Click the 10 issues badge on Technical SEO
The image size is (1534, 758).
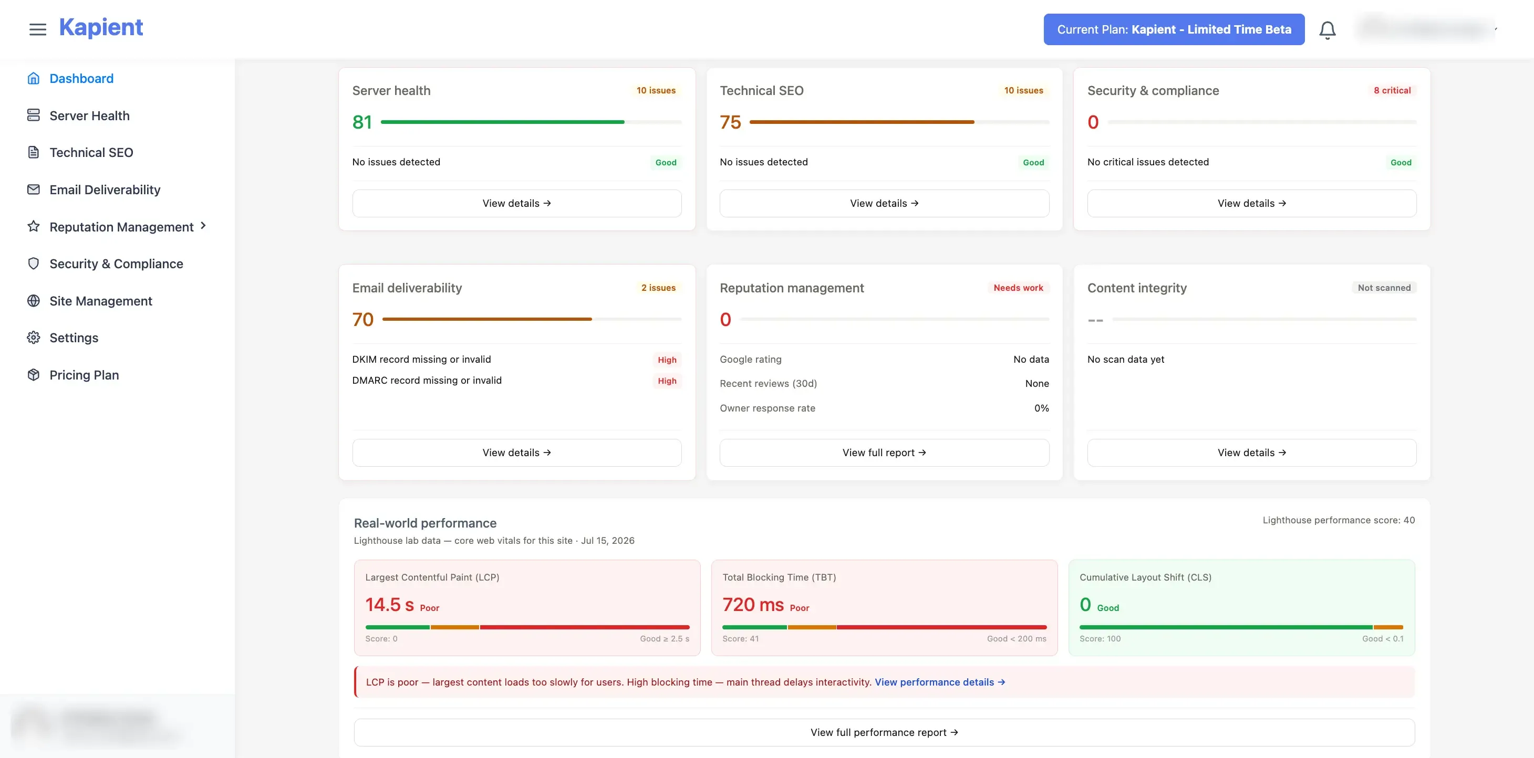tap(1024, 90)
